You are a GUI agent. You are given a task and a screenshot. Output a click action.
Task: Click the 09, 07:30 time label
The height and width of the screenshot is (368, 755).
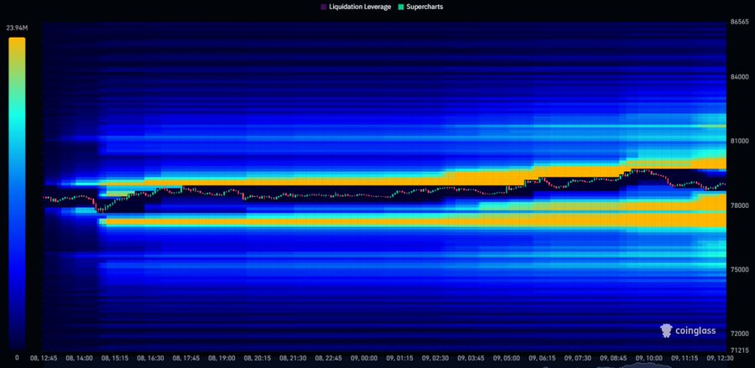(578, 359)
